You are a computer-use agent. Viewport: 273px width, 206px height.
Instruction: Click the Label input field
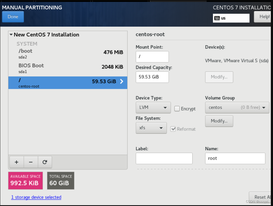click(x=164, y=158)
